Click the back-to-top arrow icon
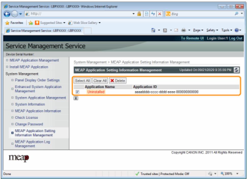Image resolution: width=247 pixels, height=179 pixels. click(76, 98)
